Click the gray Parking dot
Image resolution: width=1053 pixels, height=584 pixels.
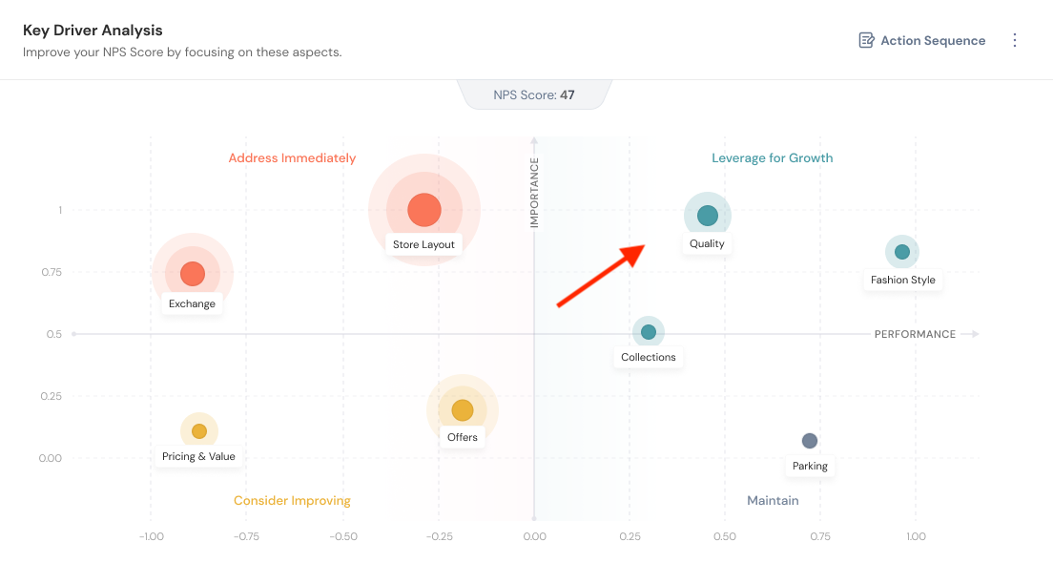[810, 441]
